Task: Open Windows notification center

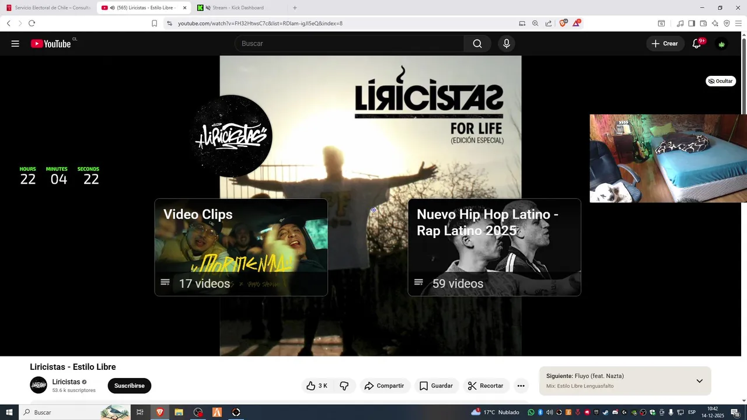Action: click(735, 412)
